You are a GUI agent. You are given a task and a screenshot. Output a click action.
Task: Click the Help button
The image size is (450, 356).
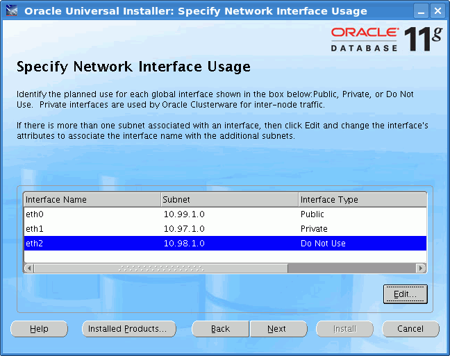click(x=39, y=329)
